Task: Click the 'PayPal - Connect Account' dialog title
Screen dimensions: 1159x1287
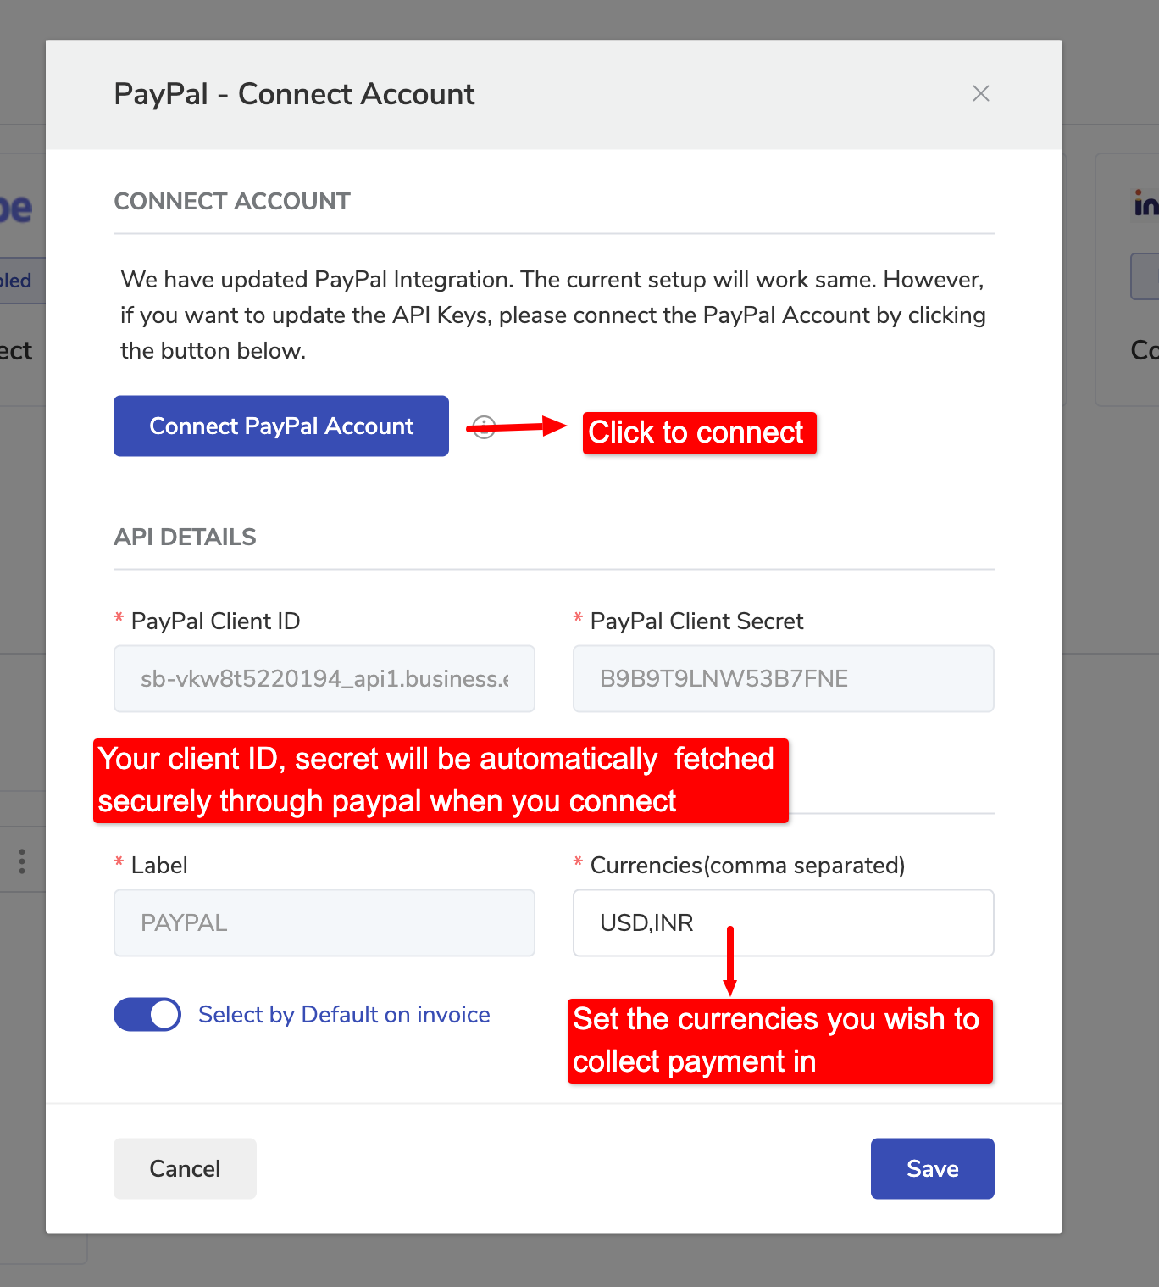Action: pyautogui.click(x=294, y=94)
